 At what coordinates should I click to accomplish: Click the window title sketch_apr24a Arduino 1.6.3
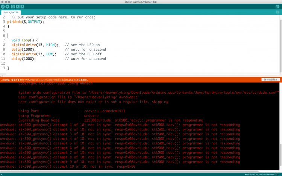click(141, 2)
